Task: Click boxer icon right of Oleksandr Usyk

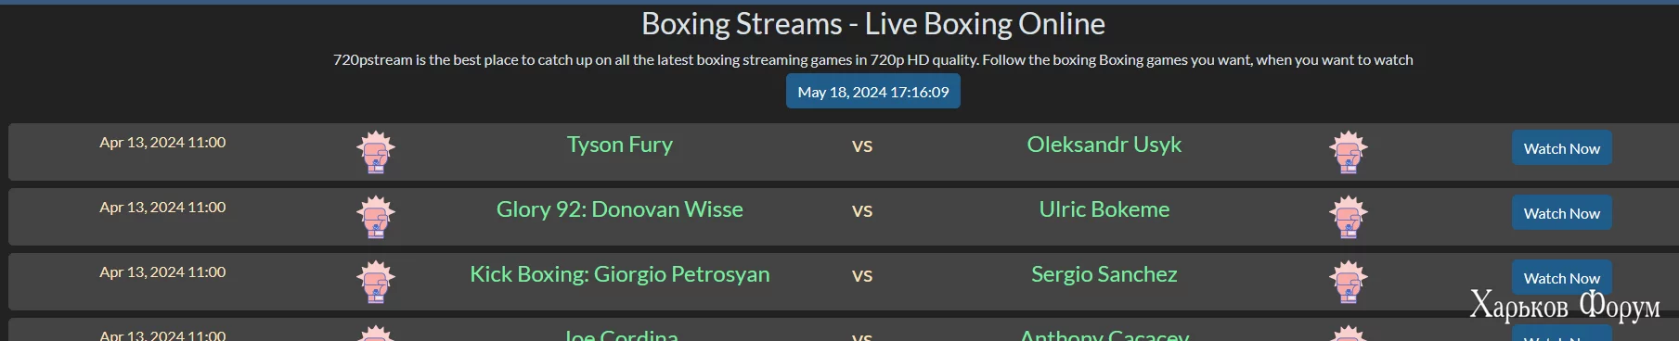Action: (x=1348, y=152)
